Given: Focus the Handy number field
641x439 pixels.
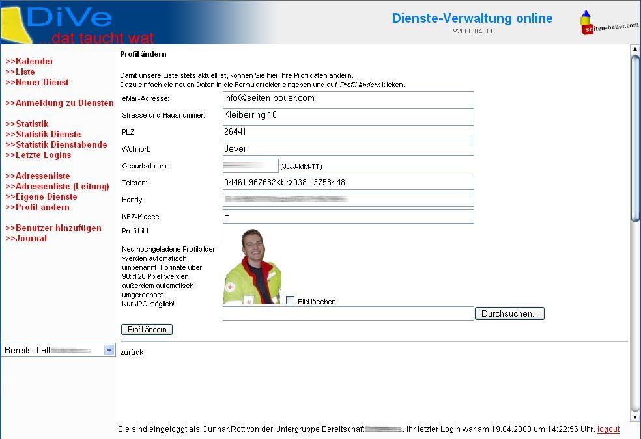Looking at the screenshot, I should coord(349,200).
